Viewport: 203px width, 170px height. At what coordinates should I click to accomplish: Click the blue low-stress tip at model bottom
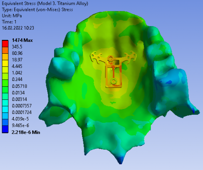[x=120, y=160]
